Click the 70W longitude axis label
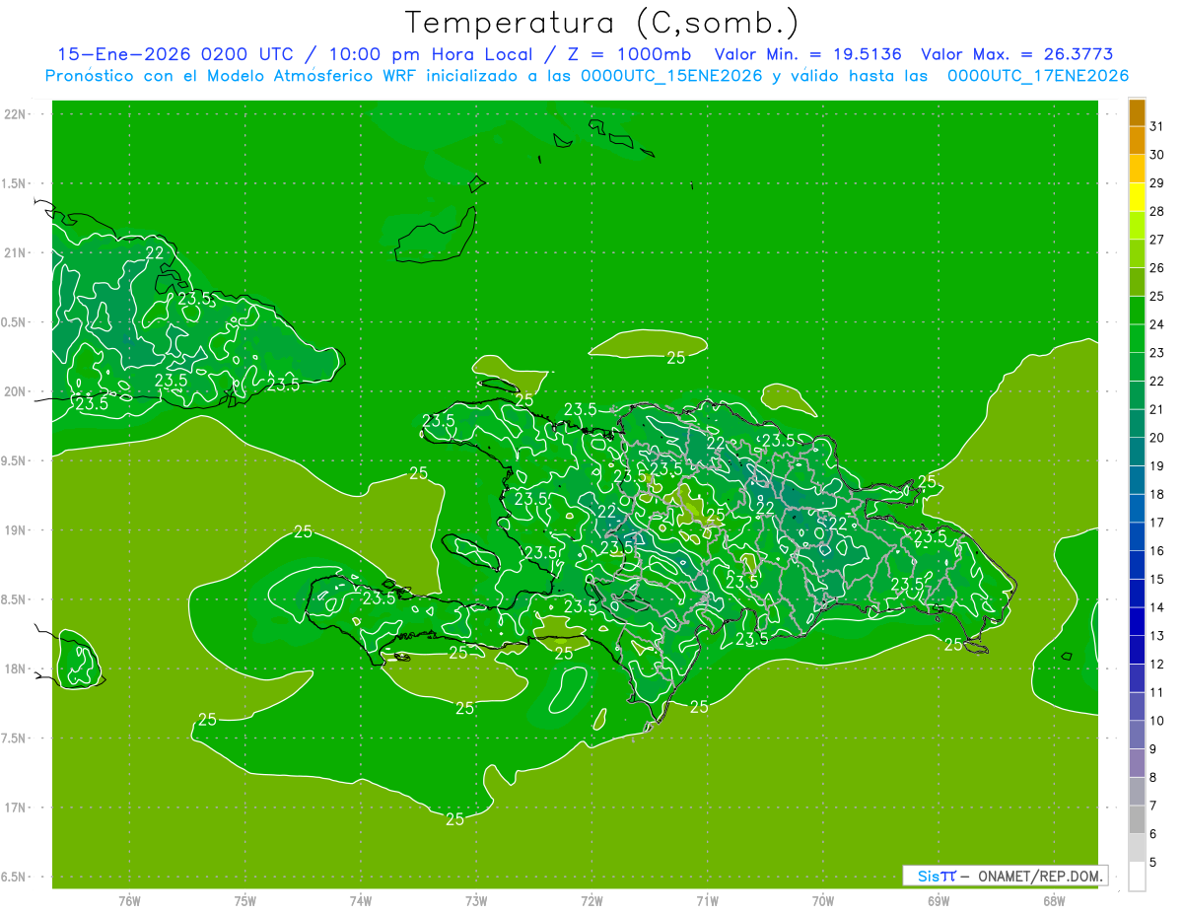This screenshot has width=1183, height=914. tap(823, 901)
